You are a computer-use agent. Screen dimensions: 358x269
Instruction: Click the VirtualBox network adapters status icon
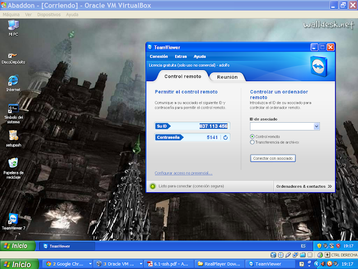[295, 255]
